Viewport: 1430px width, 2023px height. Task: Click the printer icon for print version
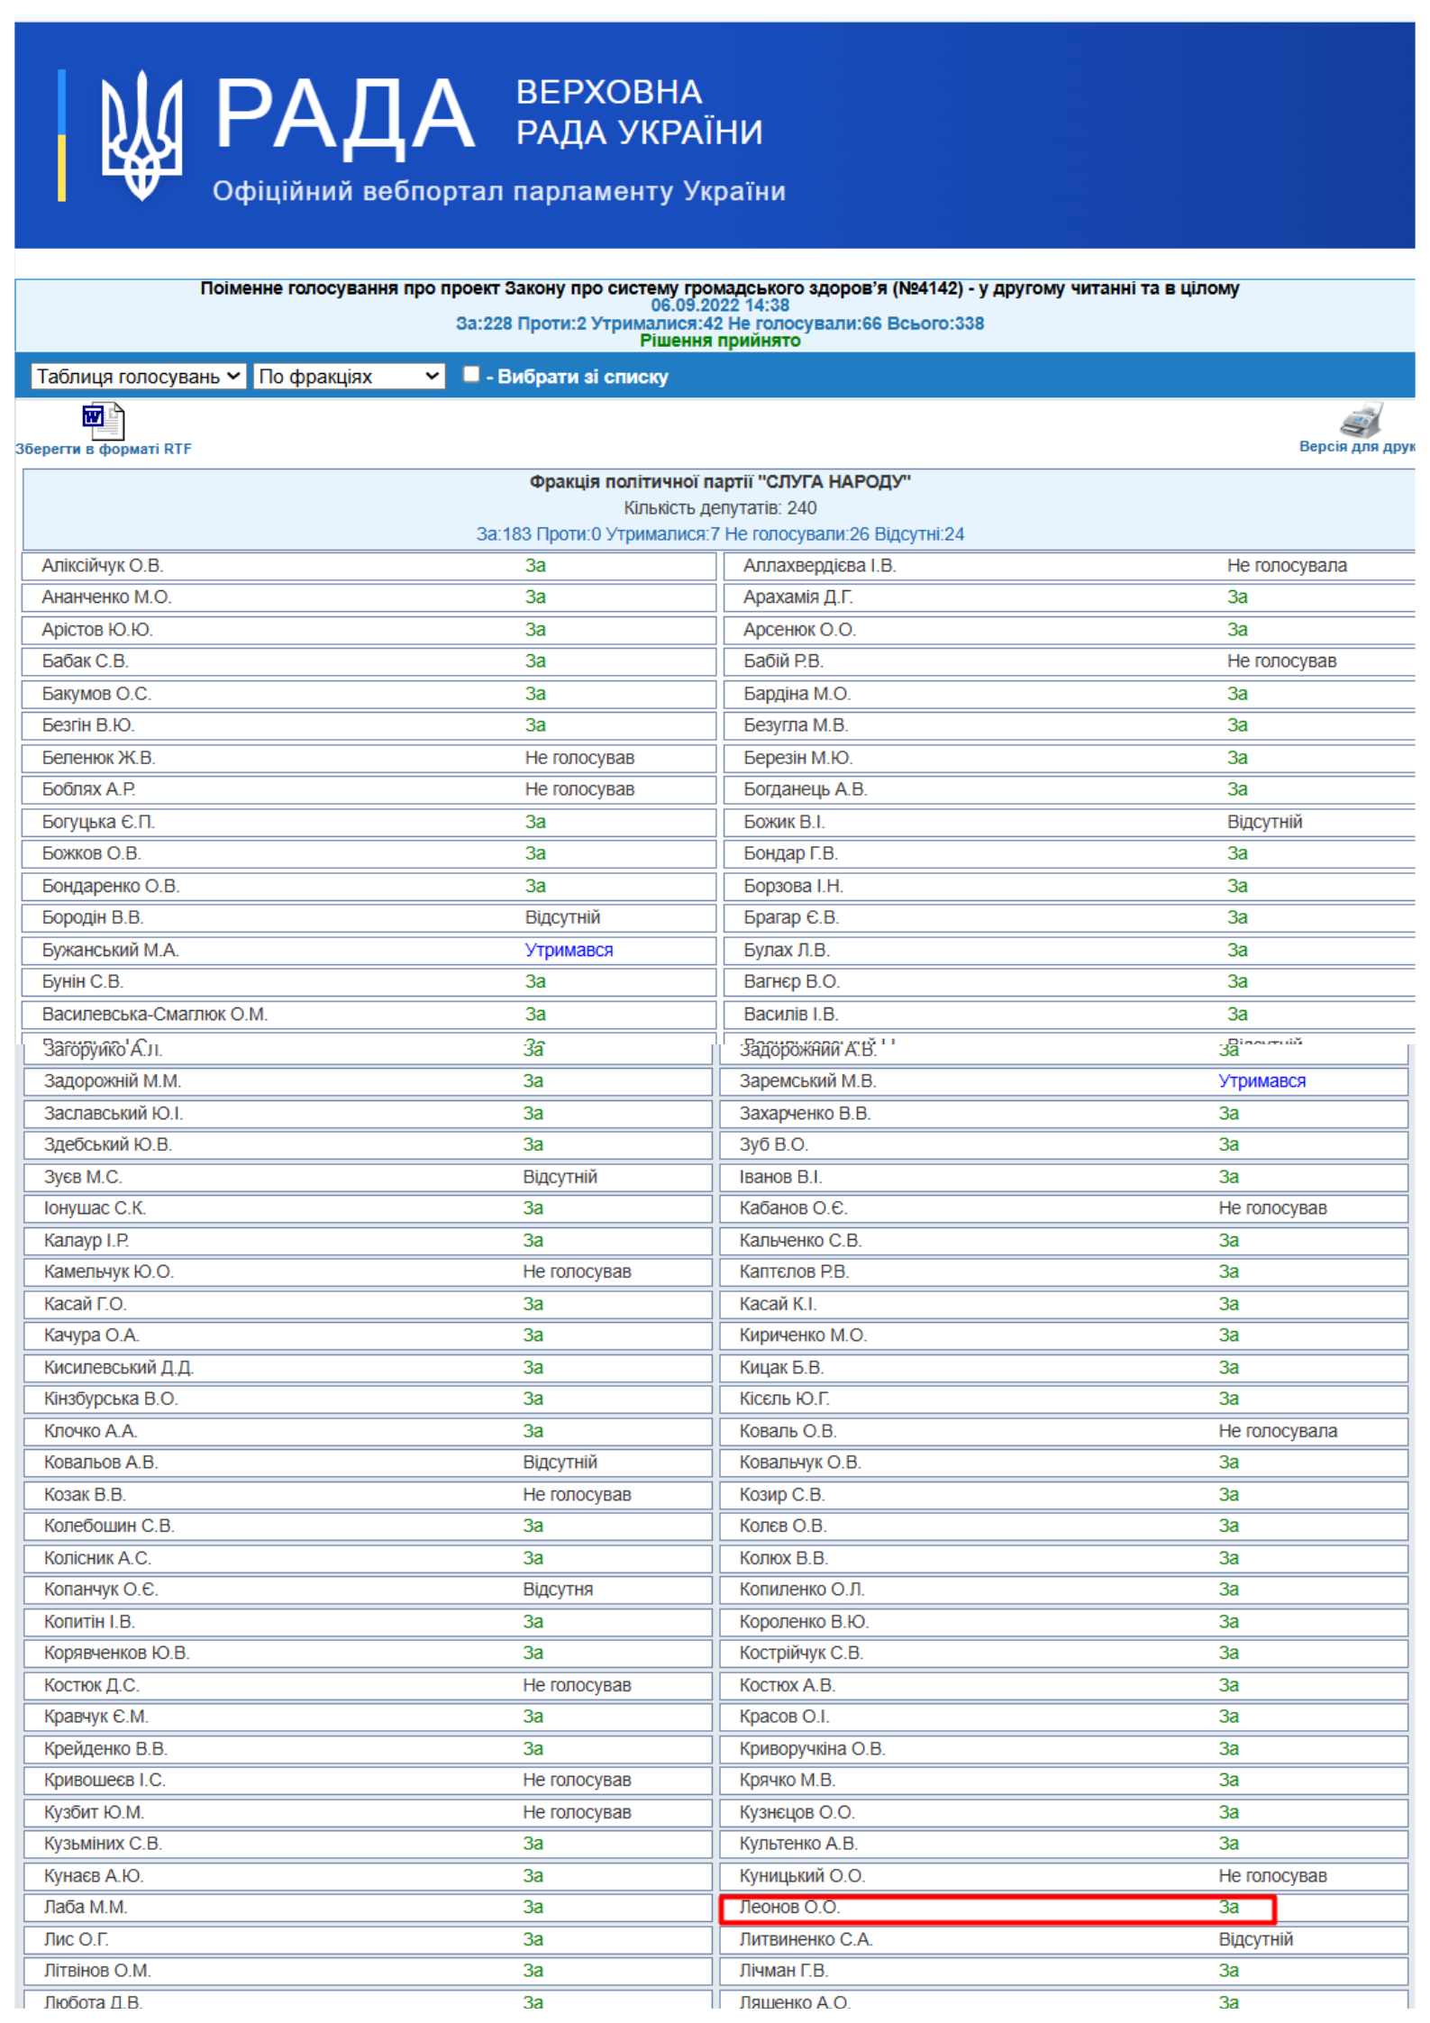click(x=1361, y=419)
